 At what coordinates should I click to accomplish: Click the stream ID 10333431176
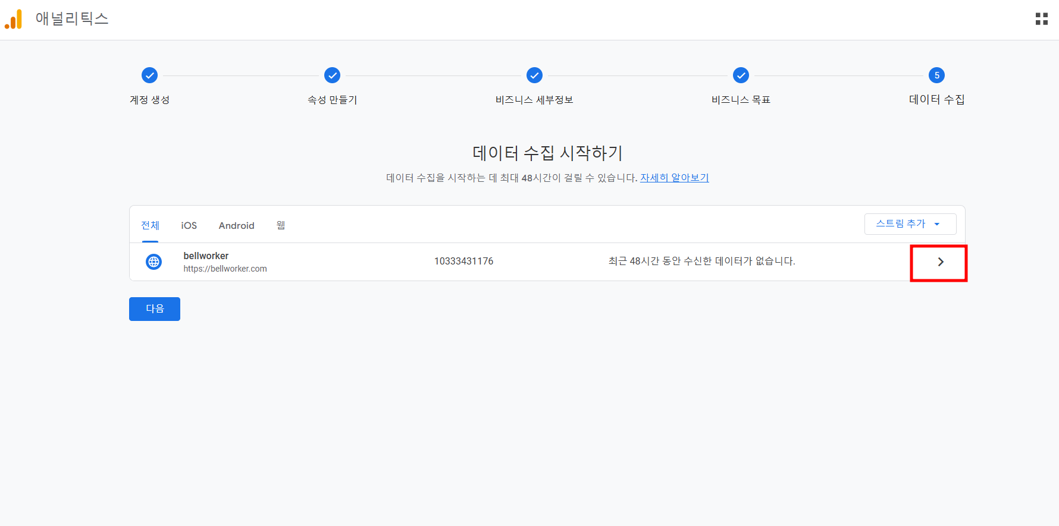click(464, 262)
